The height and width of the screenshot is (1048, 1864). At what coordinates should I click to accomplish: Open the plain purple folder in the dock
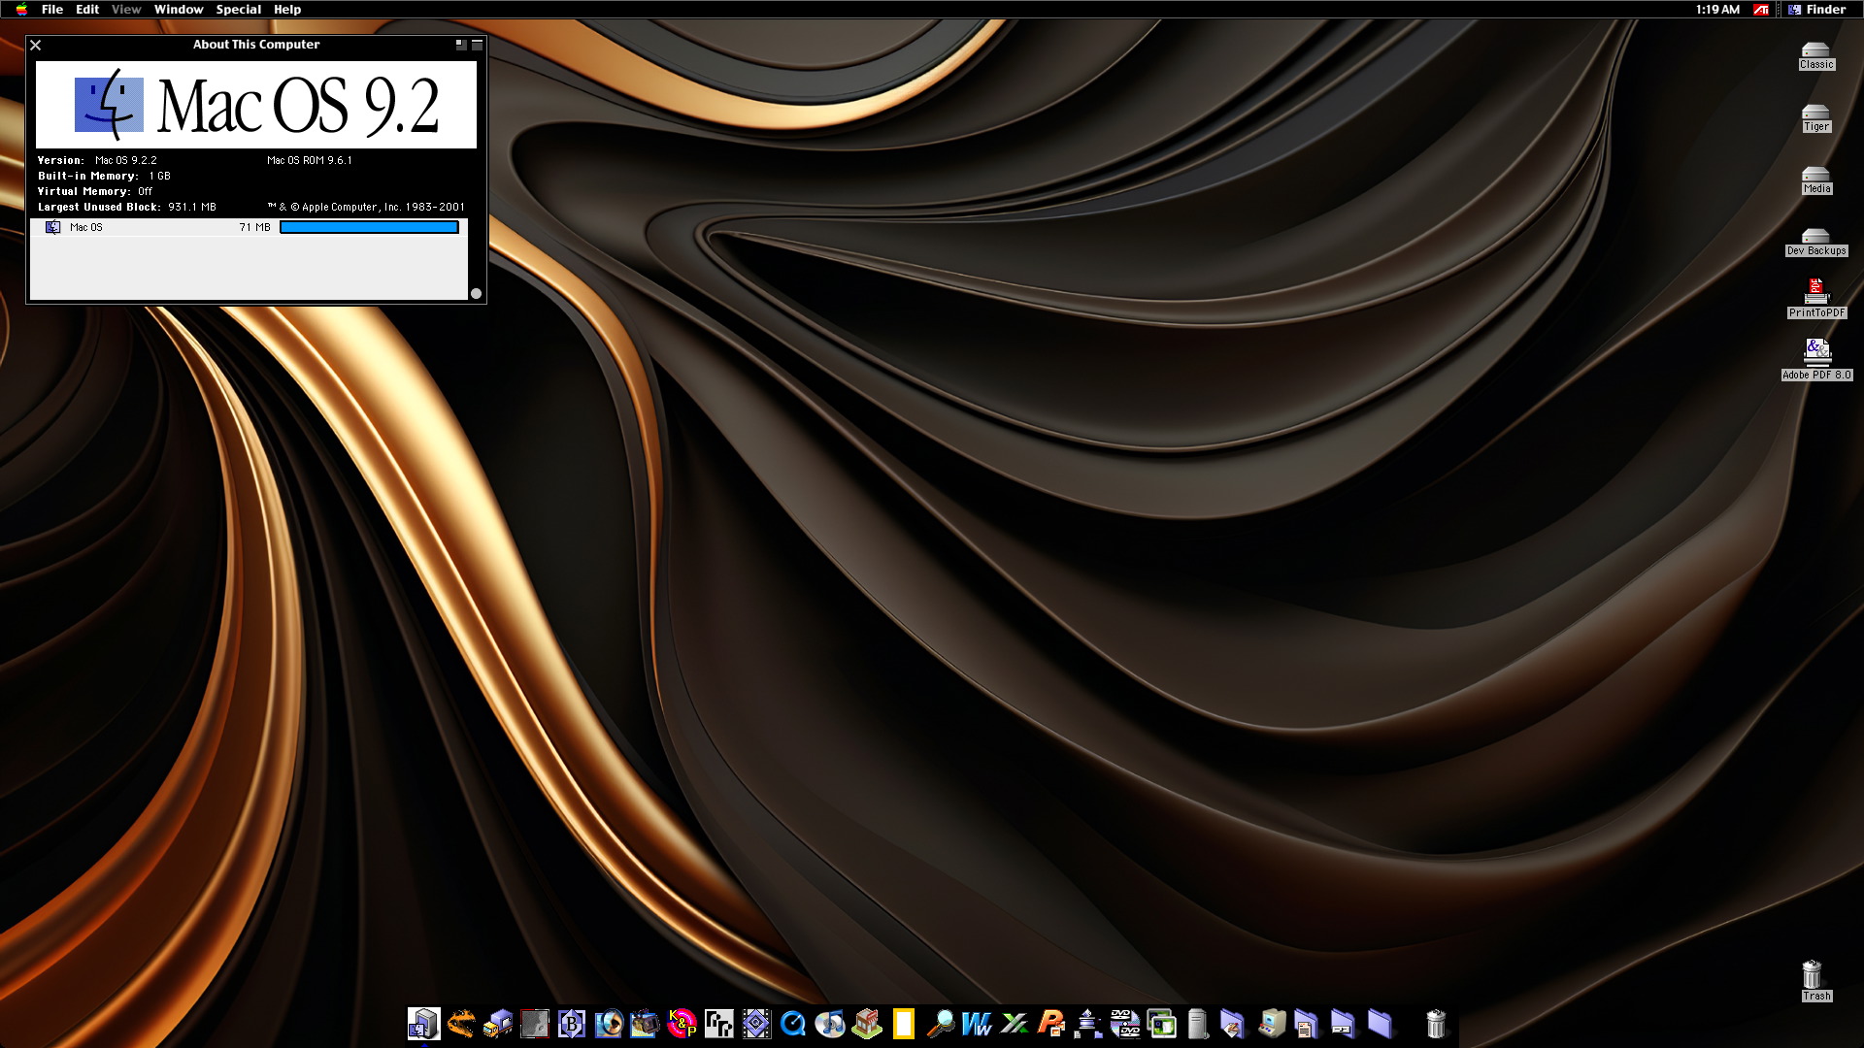[1380, 1024]
